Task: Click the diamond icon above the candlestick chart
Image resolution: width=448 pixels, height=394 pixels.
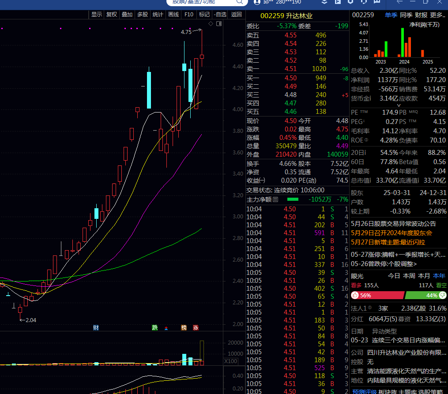Action: [211, 24]
